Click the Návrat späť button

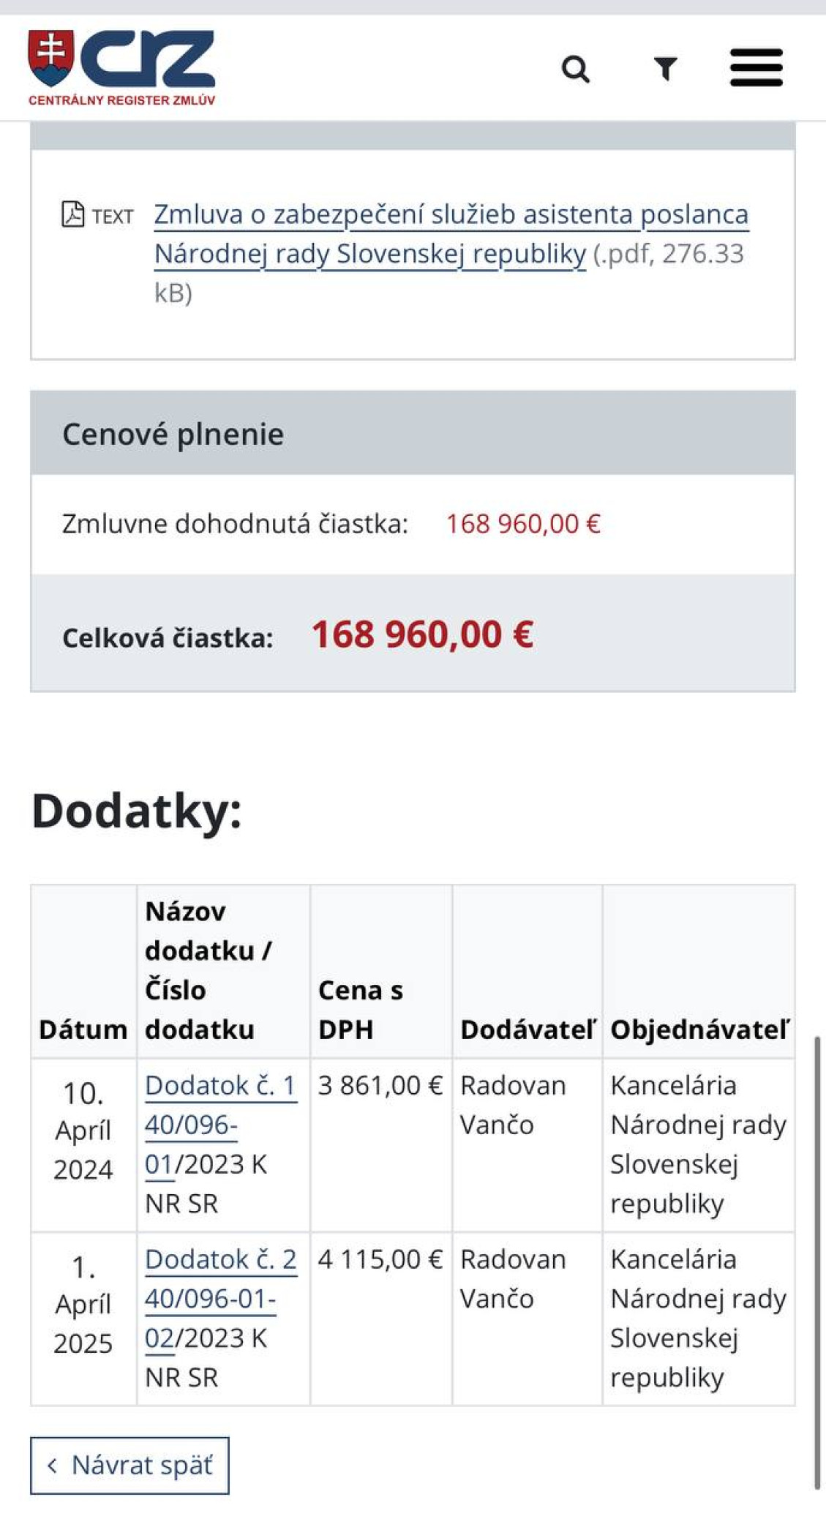click(x=129, y=1466)
